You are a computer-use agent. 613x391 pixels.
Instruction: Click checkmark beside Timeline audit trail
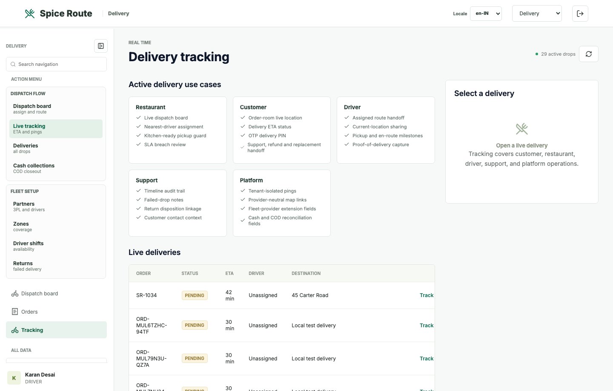click(138, 191)
